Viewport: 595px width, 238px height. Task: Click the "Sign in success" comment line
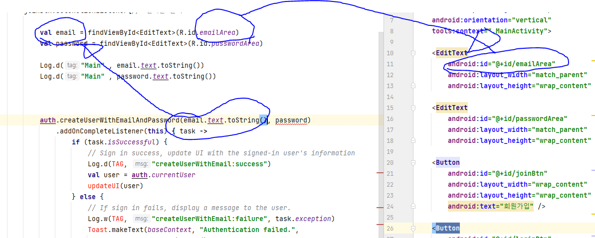[x=221, y=153]
